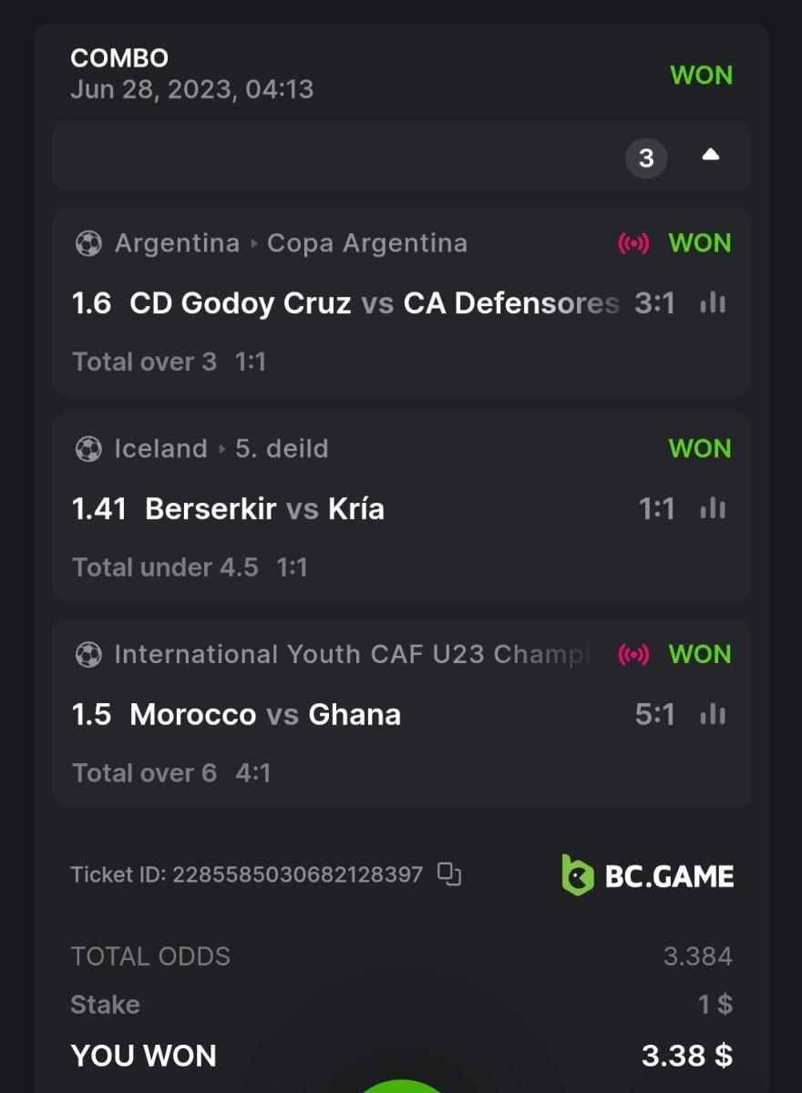Open the Morocco vs Ghana match

pyautogui.click(x=265, y=715)
